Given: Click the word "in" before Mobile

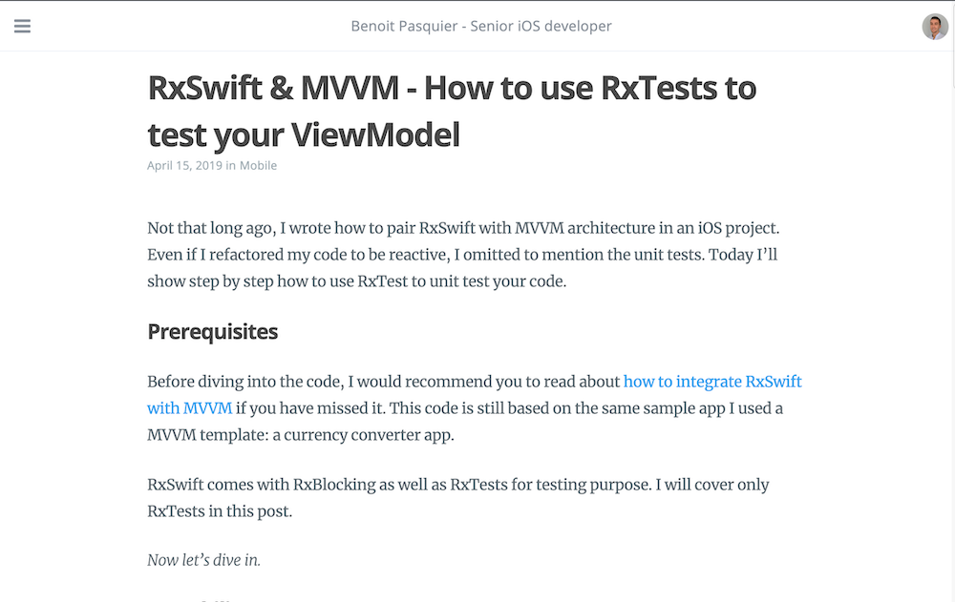Looking at the screenshot, I should (230, 165).
